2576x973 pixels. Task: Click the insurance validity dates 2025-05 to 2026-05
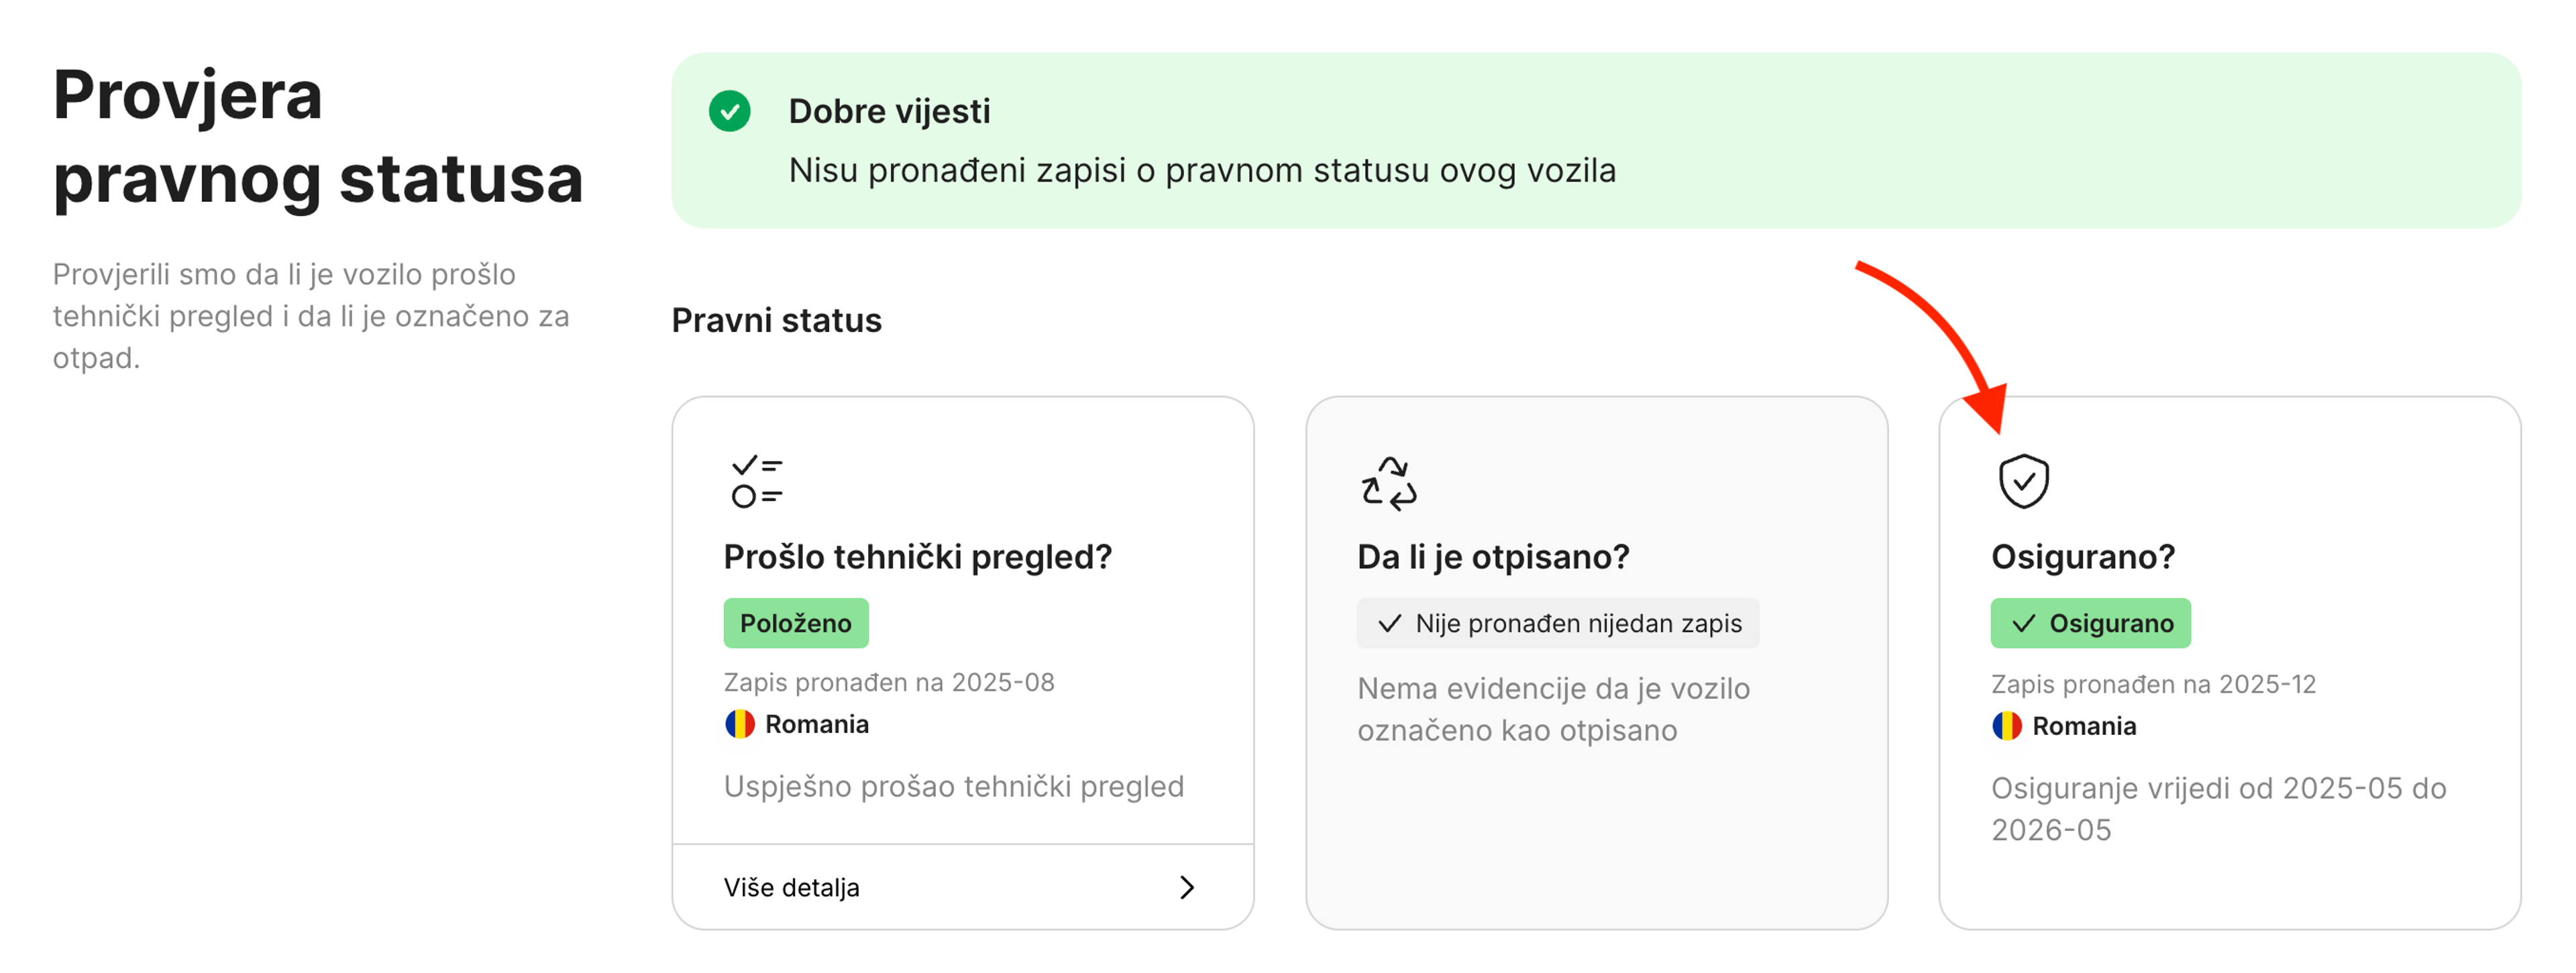[2216, 808]
